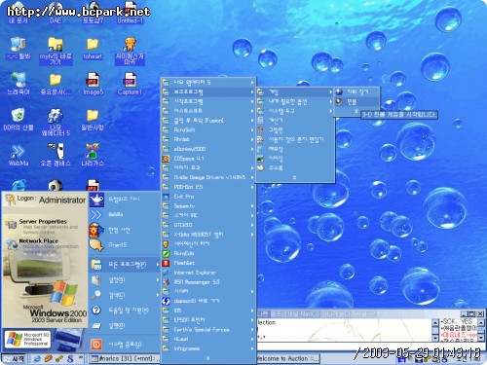Open the Ahnlab program folder
Image resolution: width=487 pixels, height=365 pixels.
(207, 139)
